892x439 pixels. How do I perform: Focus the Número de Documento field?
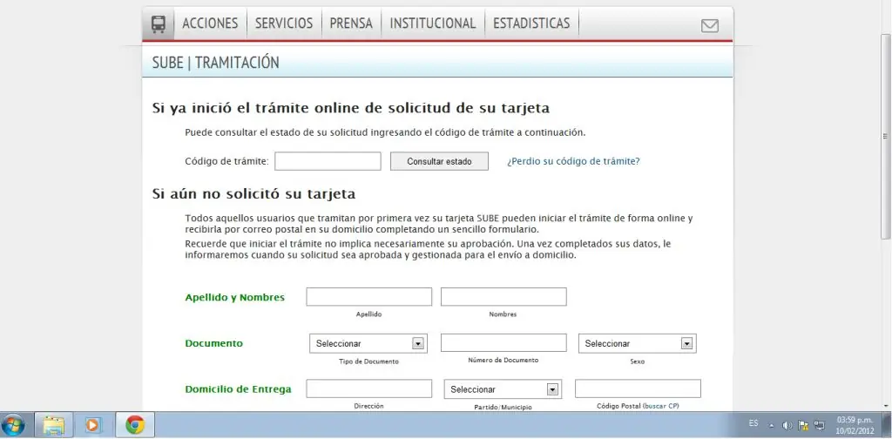pos(503,343)
